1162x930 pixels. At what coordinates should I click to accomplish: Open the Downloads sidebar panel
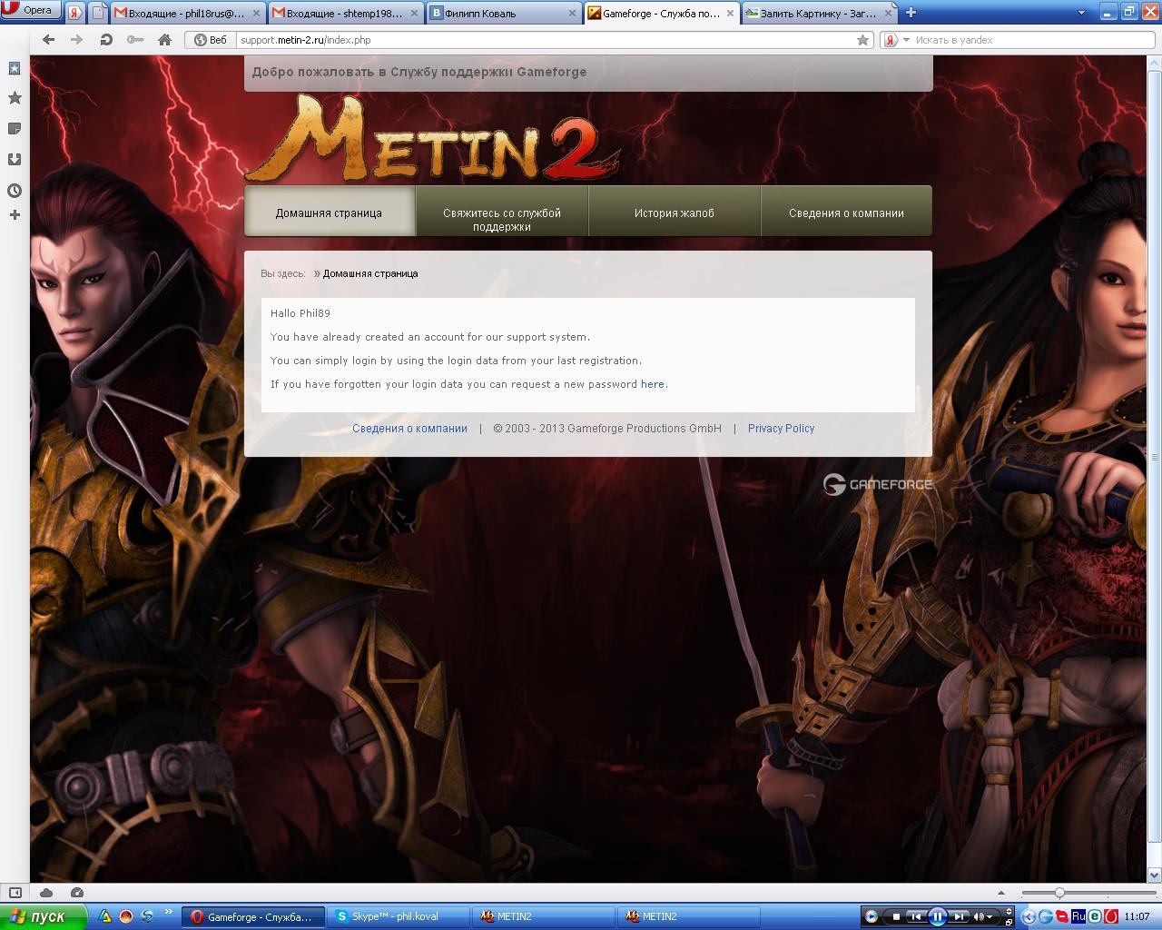[x=15, y=160]
